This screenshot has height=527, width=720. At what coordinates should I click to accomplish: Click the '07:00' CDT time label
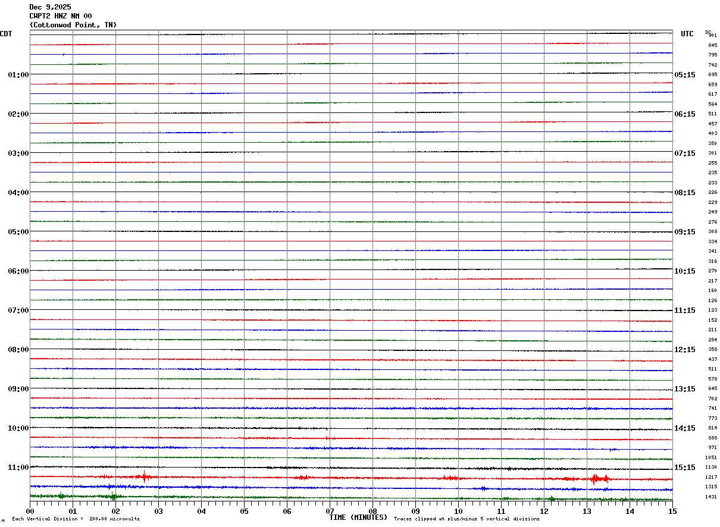tap(18, 310)
